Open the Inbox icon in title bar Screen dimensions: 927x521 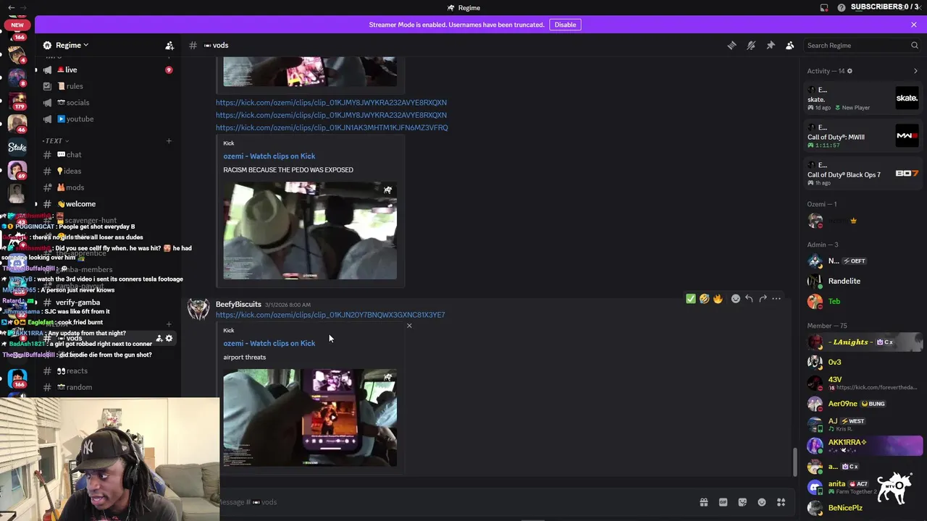824,8
